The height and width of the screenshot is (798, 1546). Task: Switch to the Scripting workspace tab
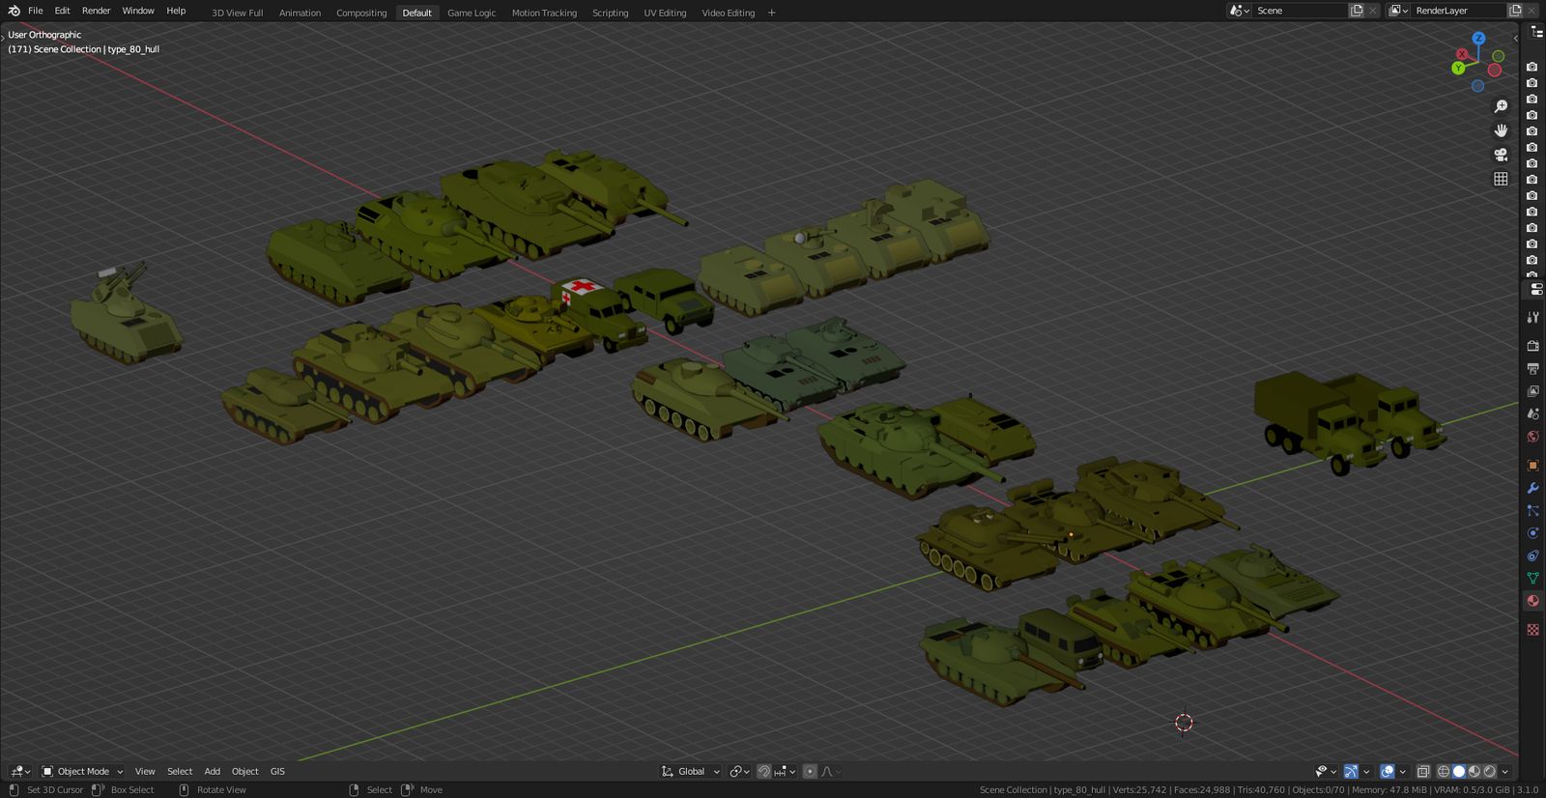610,13
